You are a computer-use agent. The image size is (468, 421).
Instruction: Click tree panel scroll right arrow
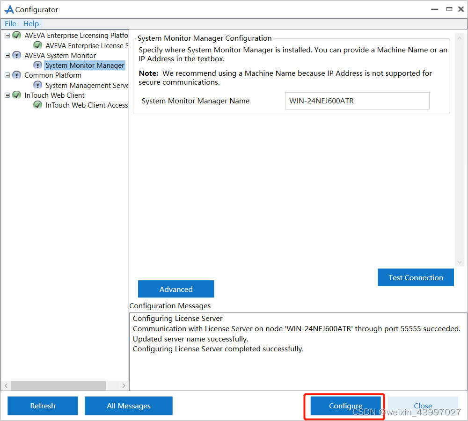click(124, 385)
